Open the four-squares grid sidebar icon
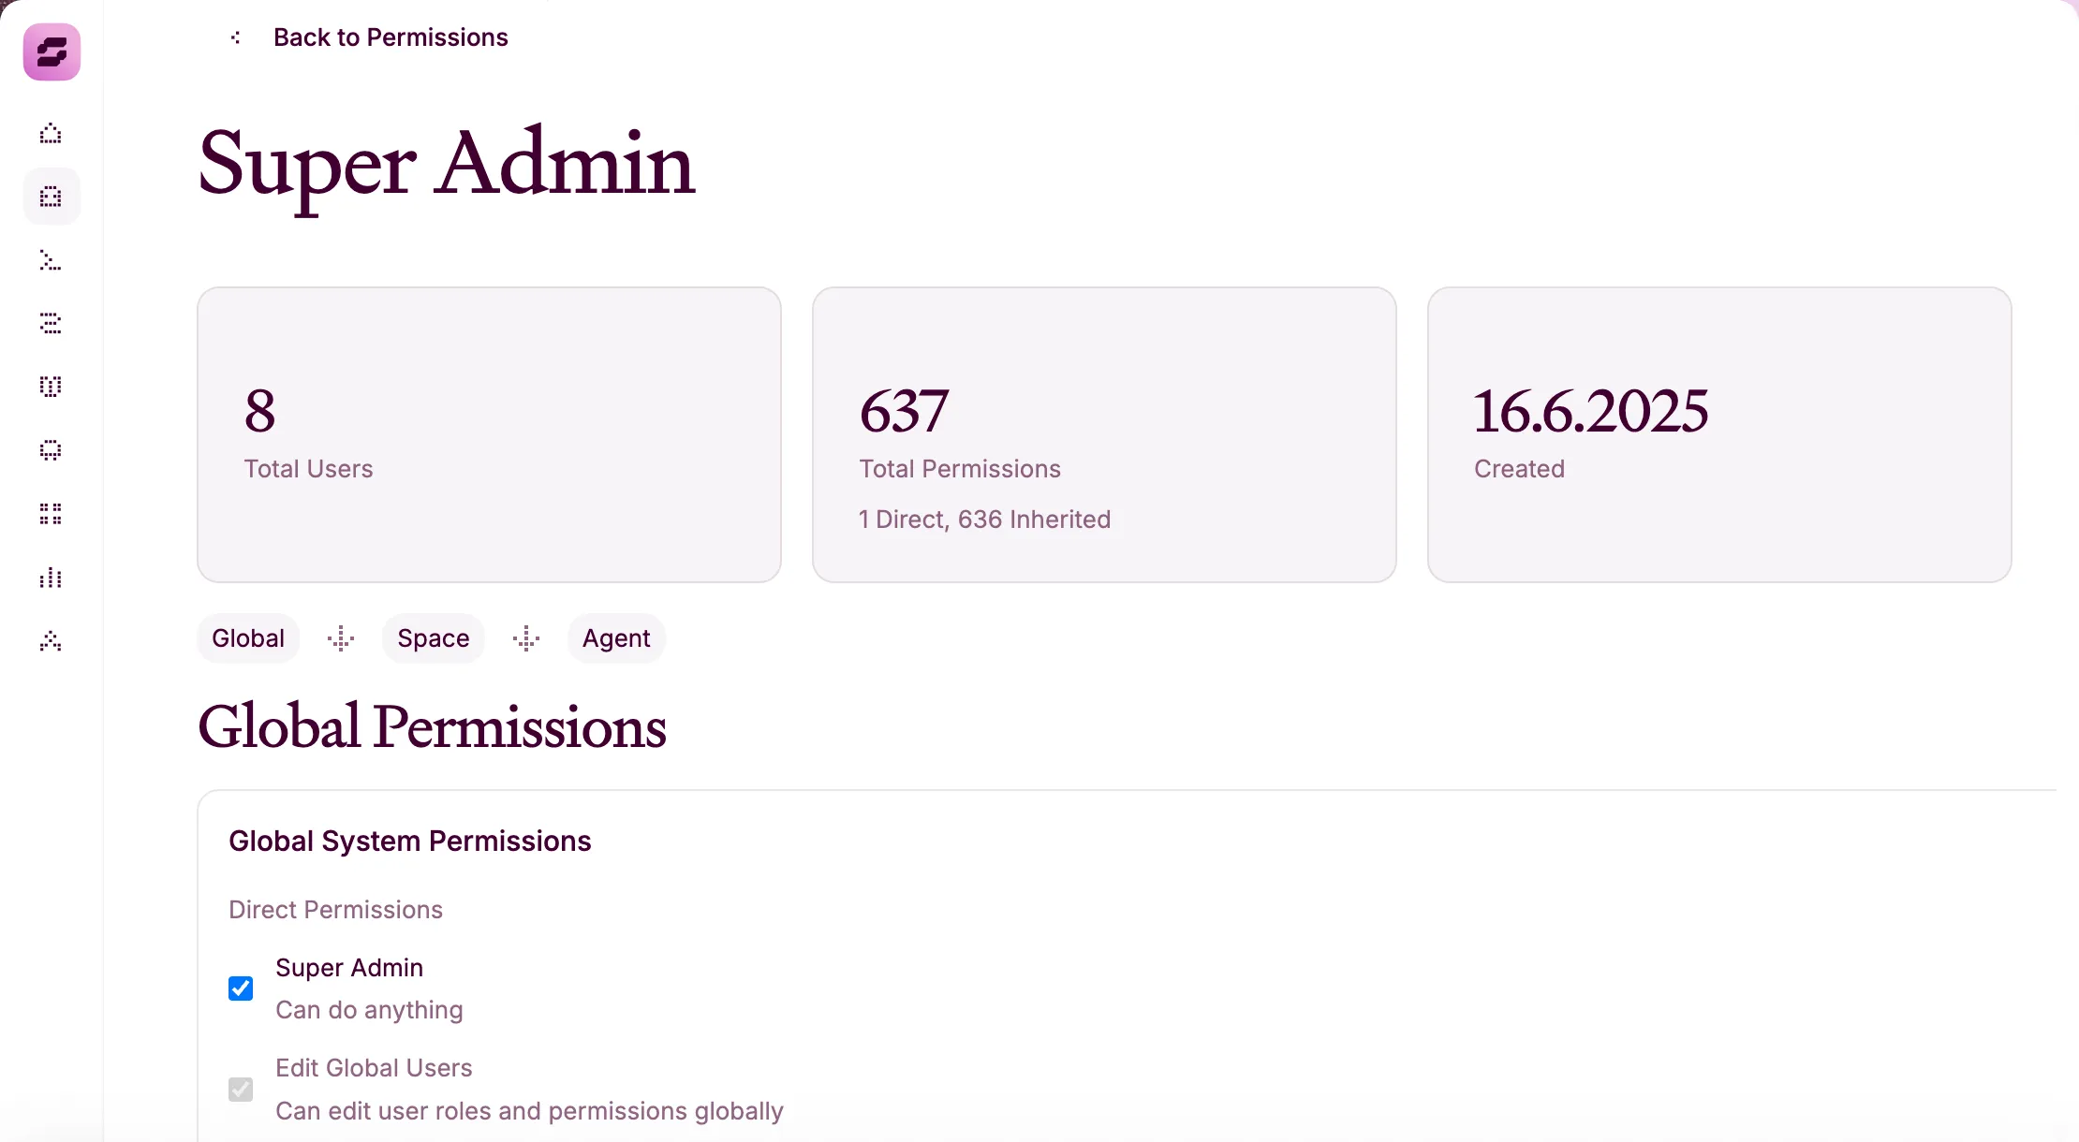Screen dimensions: 2079x1142 [x=51, y=514]
